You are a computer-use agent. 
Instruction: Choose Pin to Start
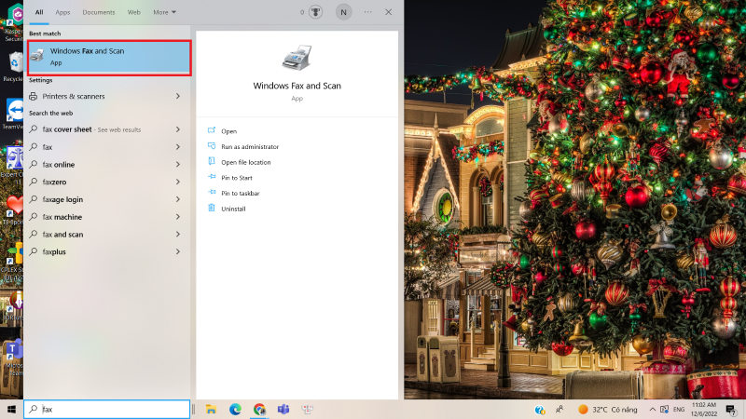tap(237, 178)
